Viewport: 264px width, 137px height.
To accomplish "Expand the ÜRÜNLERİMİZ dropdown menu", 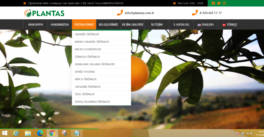I will click(84, 25).
